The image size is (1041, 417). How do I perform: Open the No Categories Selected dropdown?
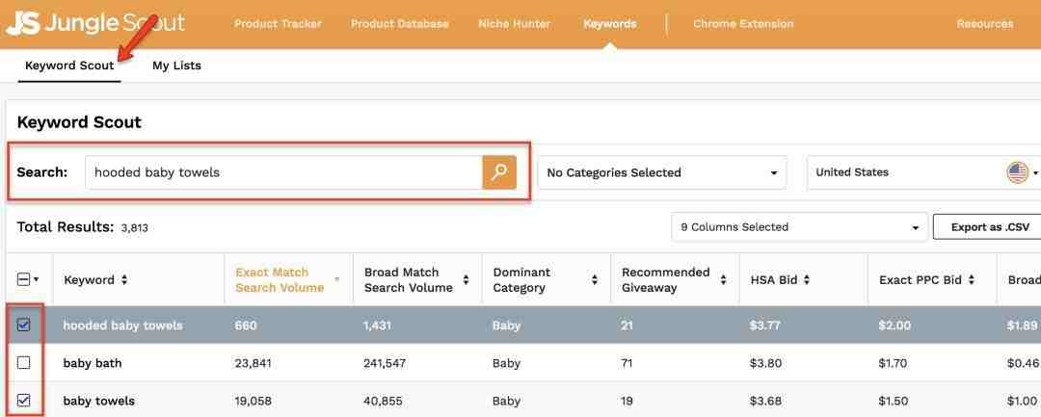(661, 173)
